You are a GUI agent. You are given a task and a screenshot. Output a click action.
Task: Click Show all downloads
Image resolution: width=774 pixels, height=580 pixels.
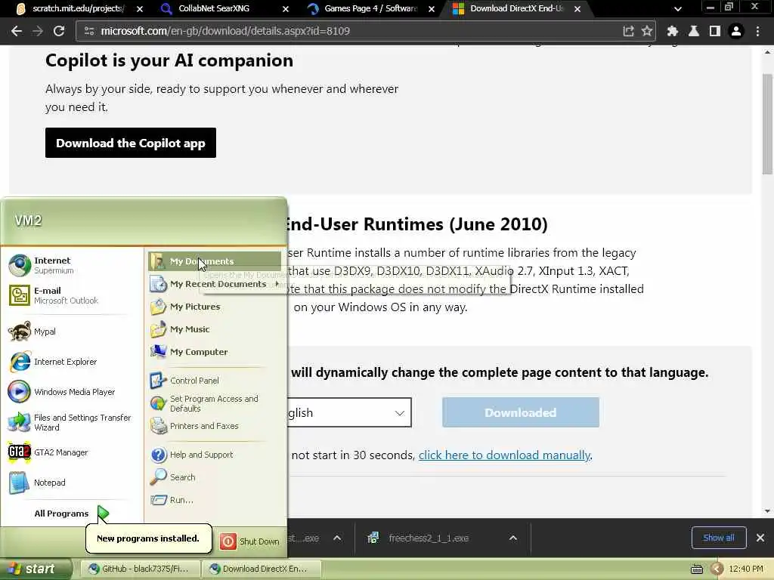(x=719, y=538)
